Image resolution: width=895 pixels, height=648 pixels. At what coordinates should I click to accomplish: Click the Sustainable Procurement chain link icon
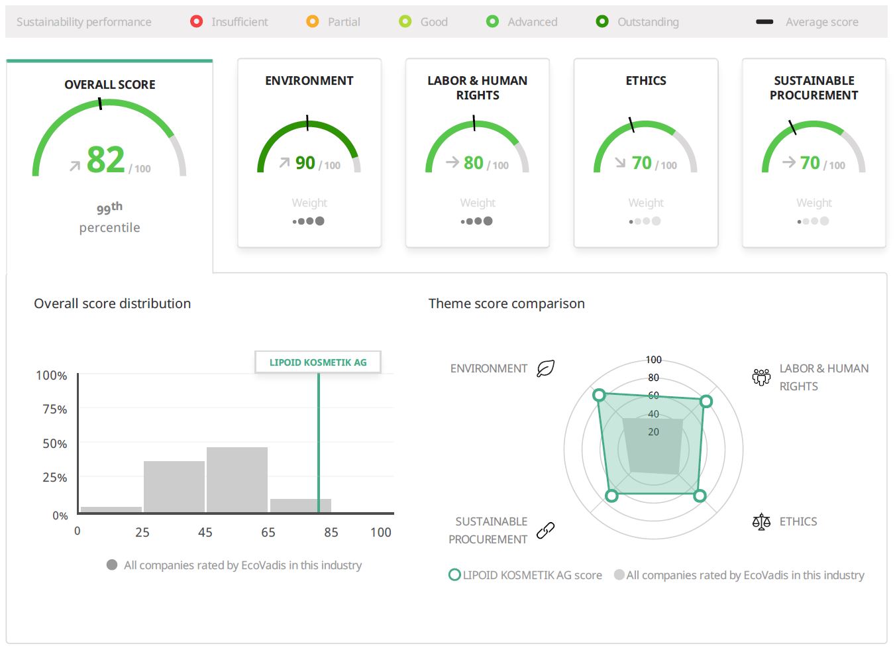pyautogui.click(x=545, y=530)
